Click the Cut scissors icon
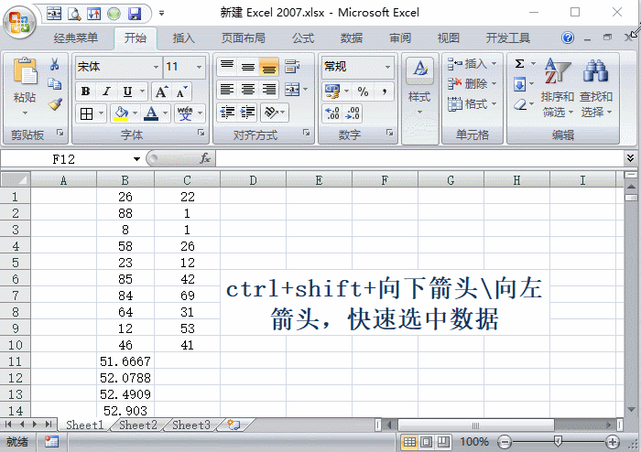 [55, 65]
